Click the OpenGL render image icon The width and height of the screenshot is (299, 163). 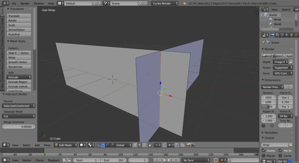pos(188,145)
